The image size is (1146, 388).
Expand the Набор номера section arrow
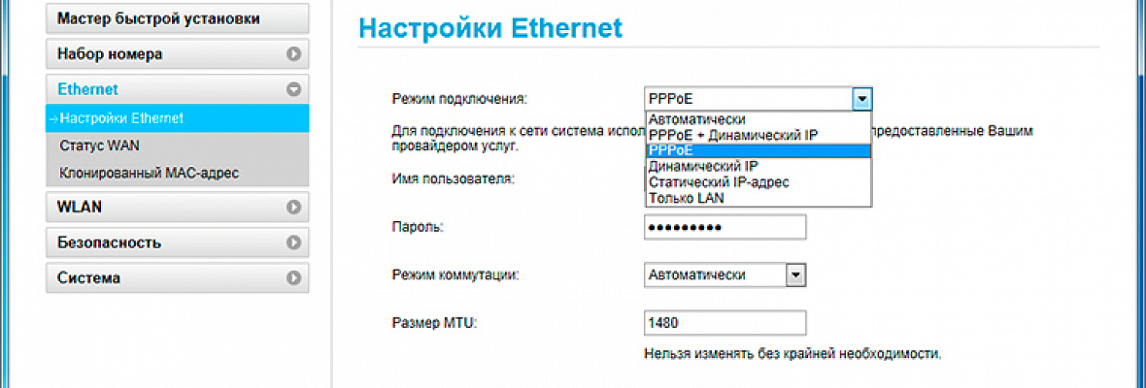point(294,54)
